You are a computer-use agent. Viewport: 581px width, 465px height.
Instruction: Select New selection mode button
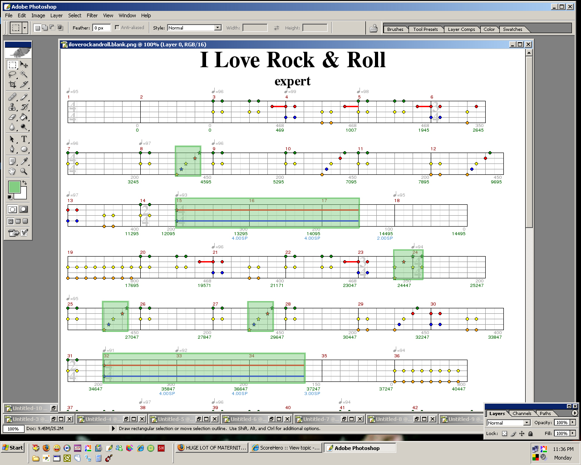pos(38,28)
